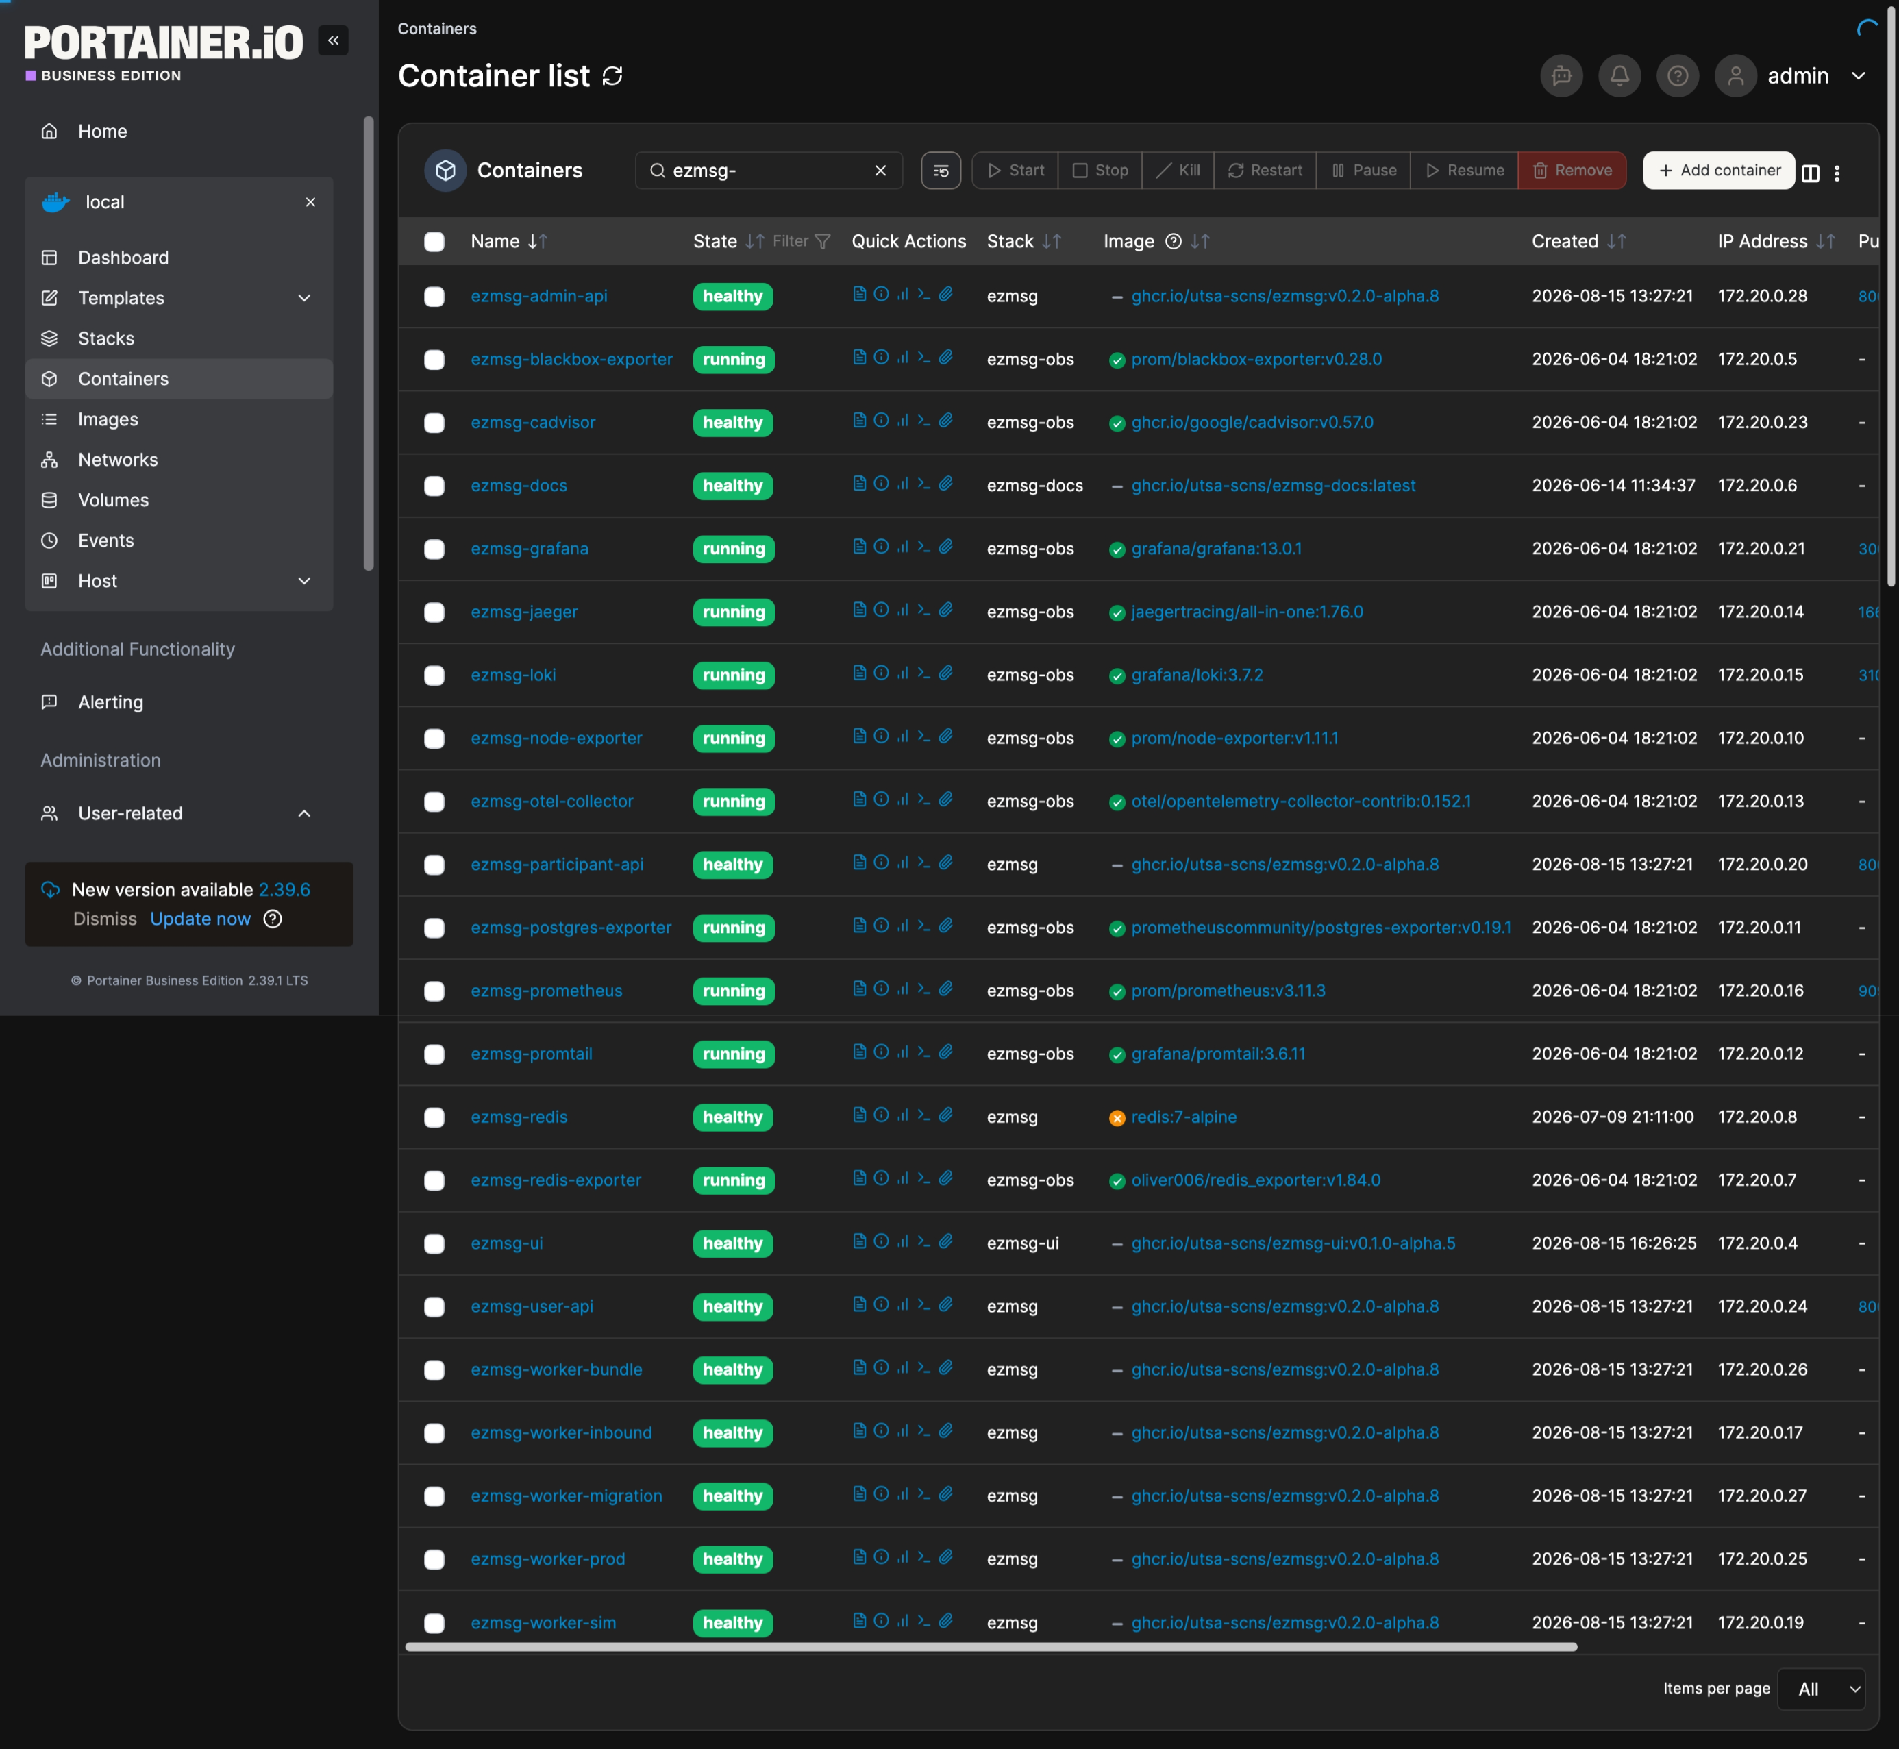The width and height of the screenshot is (1899, 1749).
Task: Sort the table by IP Address
Action: (1776, 241)
